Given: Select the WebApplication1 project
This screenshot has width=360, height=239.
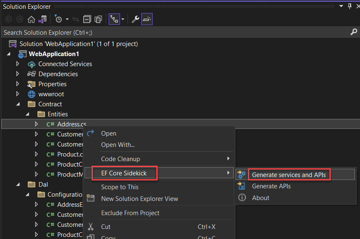Looking at the screenshot, I should [54, 54].
